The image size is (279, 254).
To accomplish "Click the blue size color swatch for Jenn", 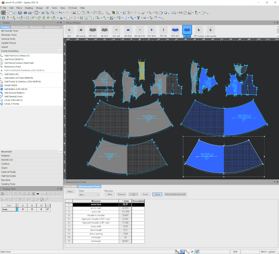I will (17, 209).
